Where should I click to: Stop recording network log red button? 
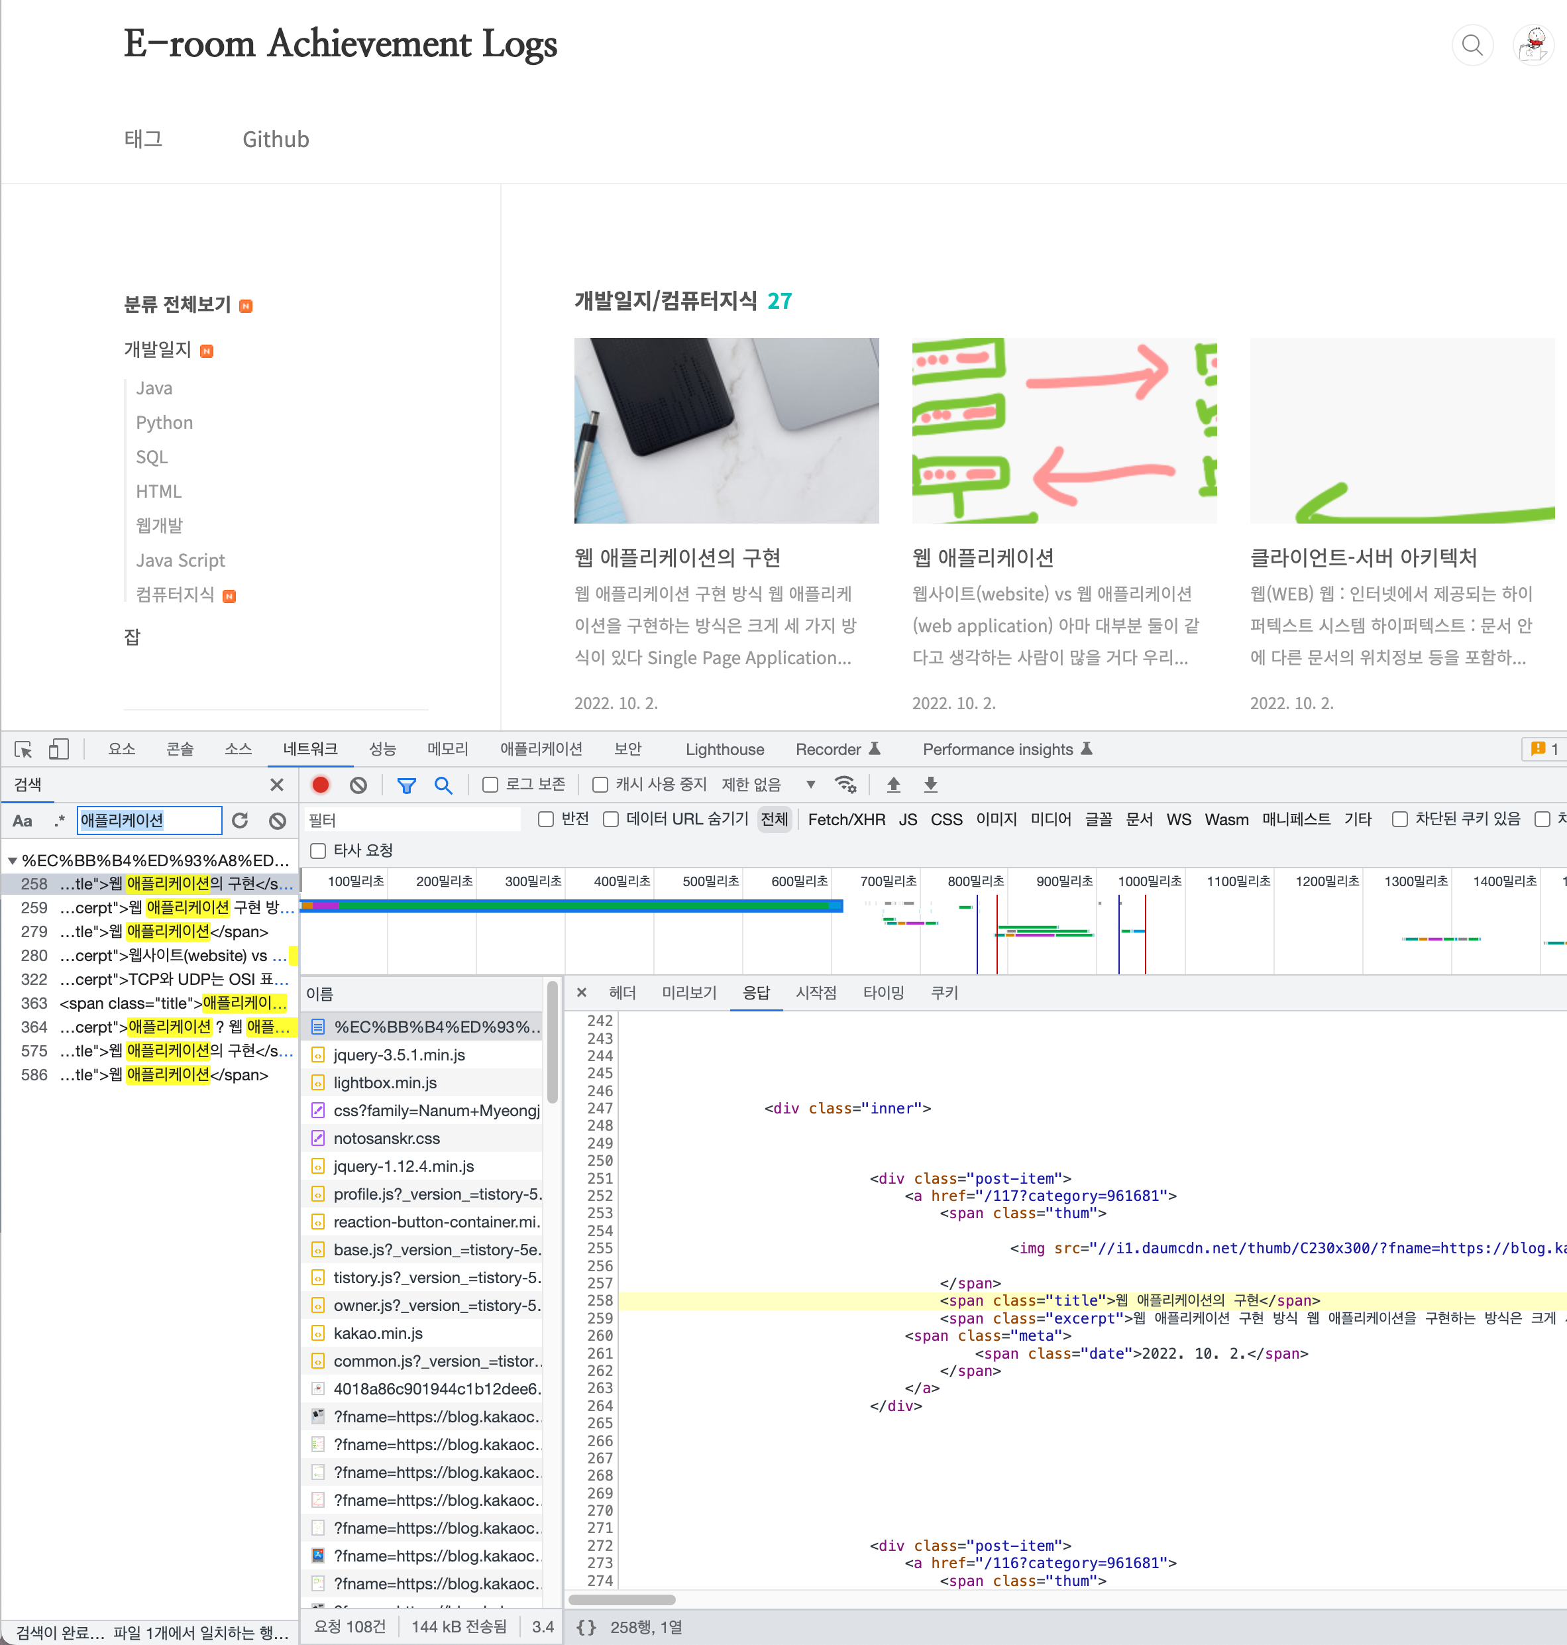click(x=320, y=785)
